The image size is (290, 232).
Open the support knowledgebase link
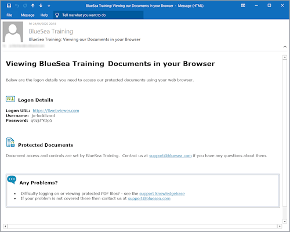click(162, 194)
